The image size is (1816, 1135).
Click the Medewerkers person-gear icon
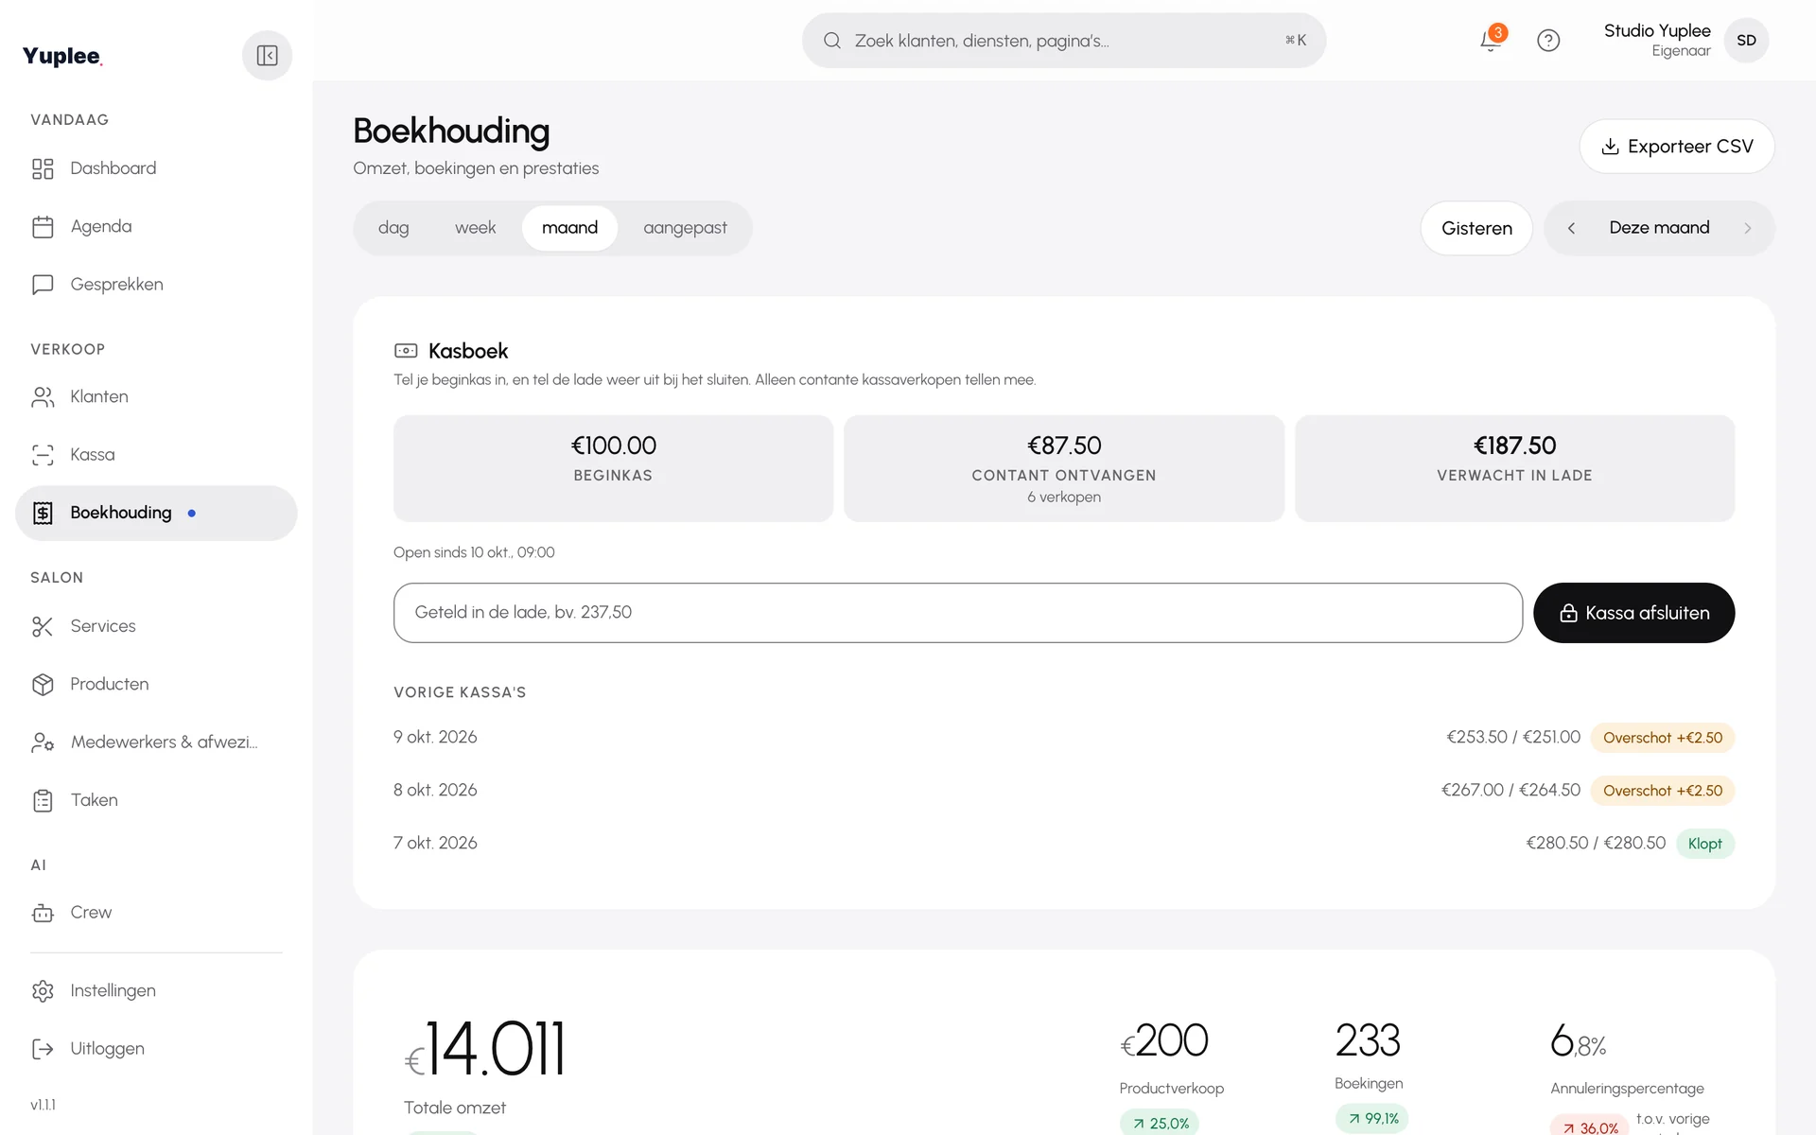click(43, 742)
